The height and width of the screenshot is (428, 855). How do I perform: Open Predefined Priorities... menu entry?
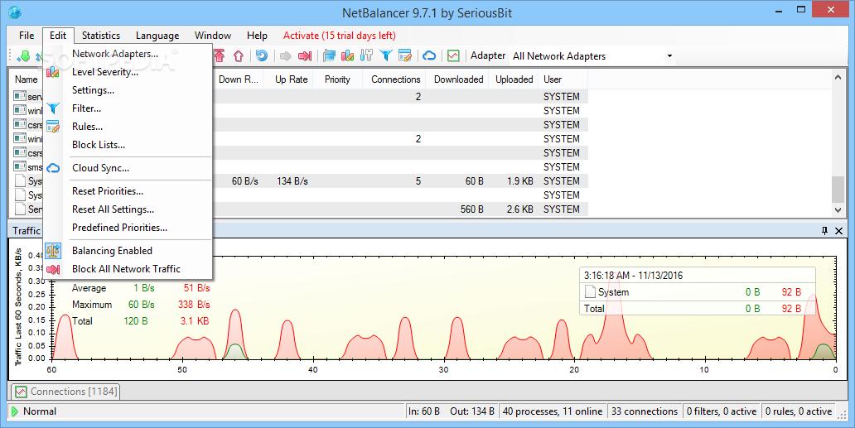point(120,228)
